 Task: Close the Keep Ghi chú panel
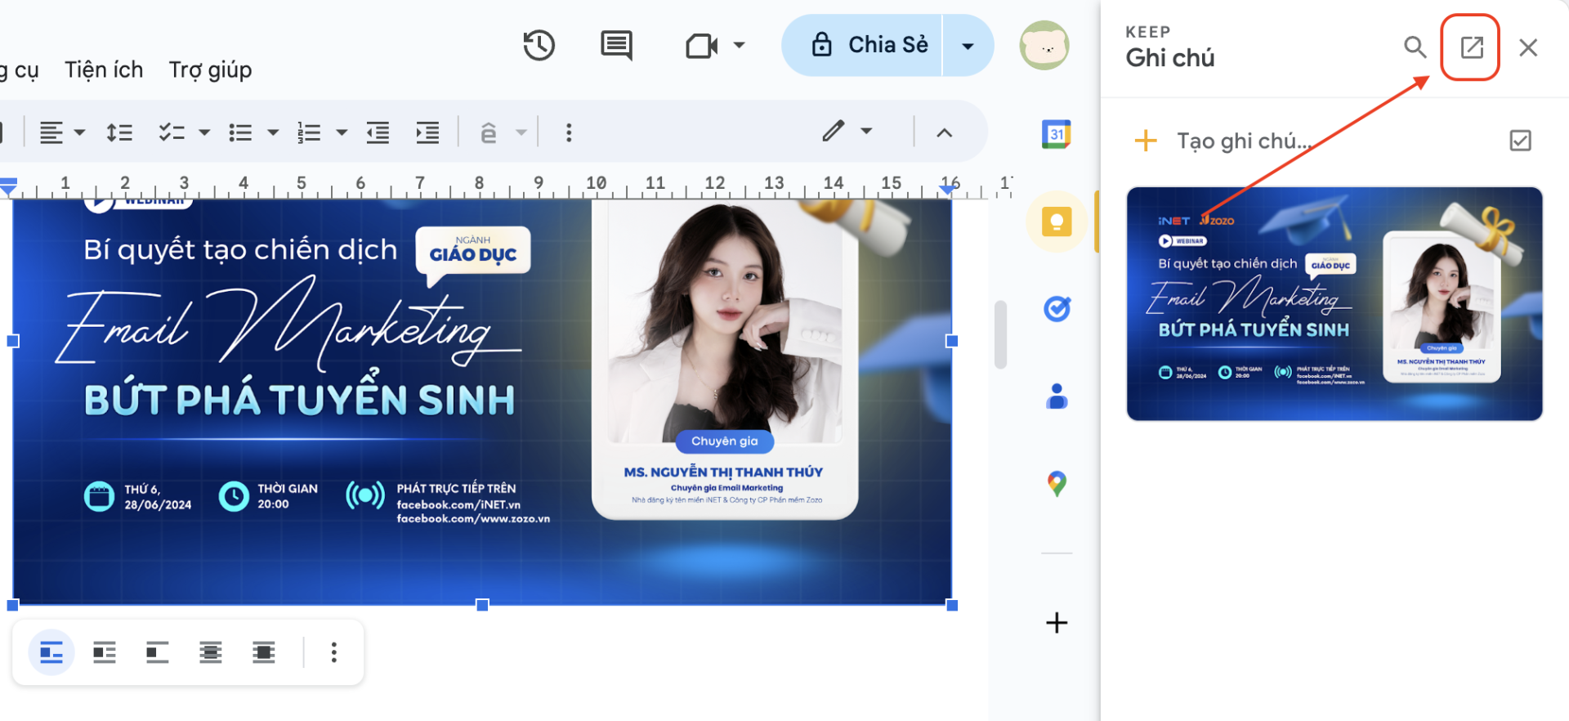[1528, 47]
